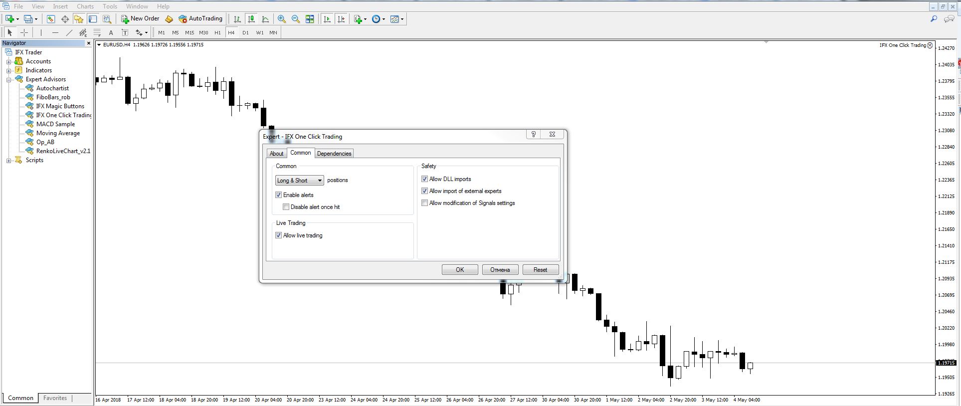Select the Trendline drawing tool
This screenshot has width=961, height=406.
[x=69, y=32]
